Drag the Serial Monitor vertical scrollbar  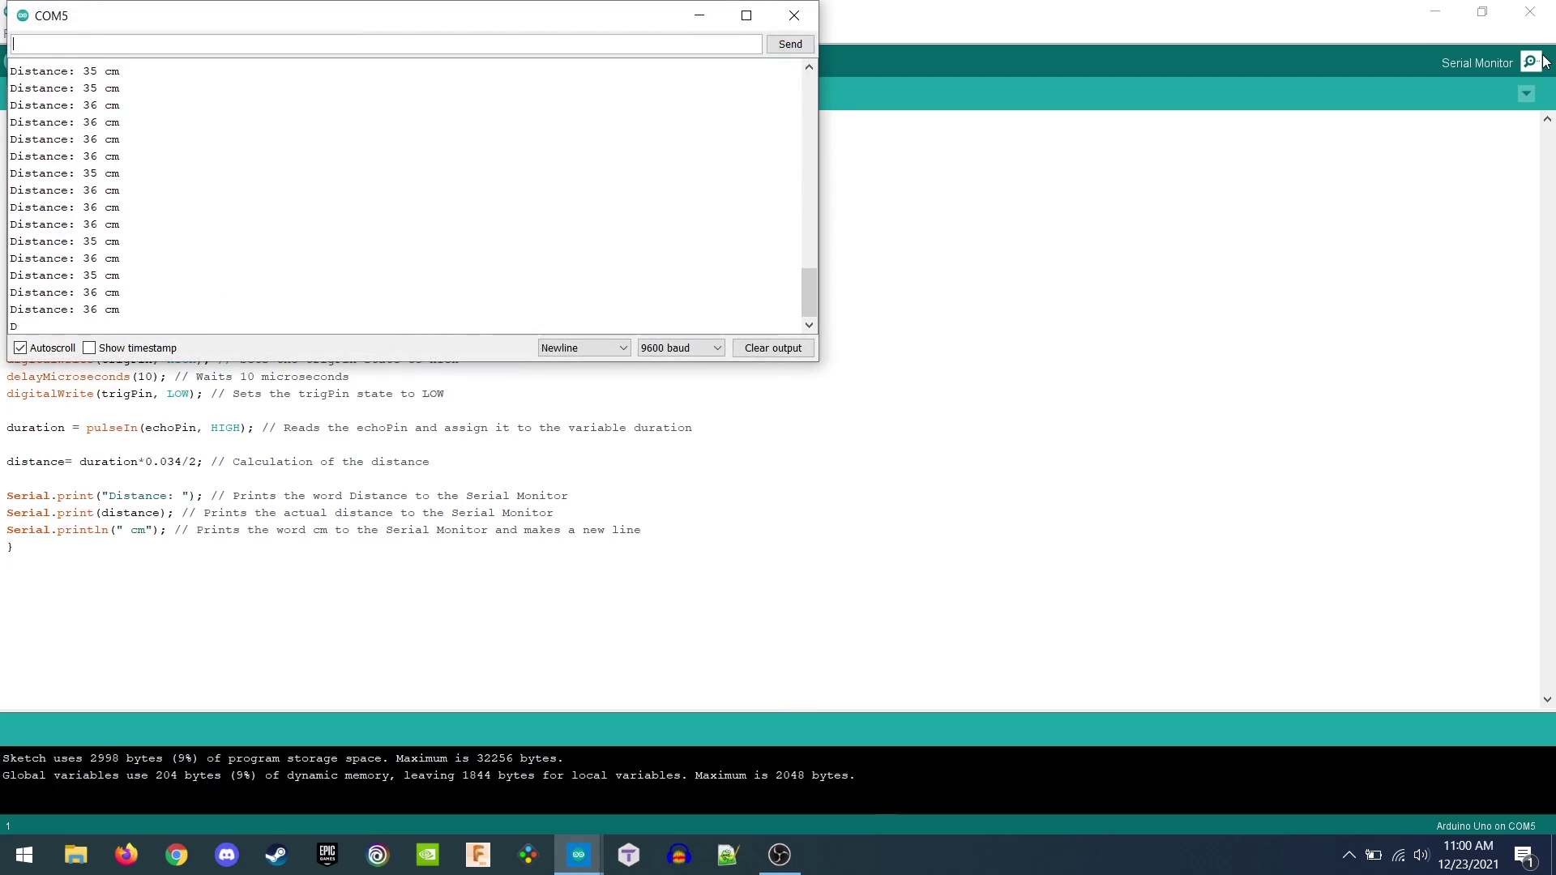click(809, 292)
